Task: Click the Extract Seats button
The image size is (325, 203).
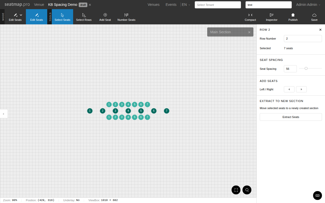Action: point(291,117)
